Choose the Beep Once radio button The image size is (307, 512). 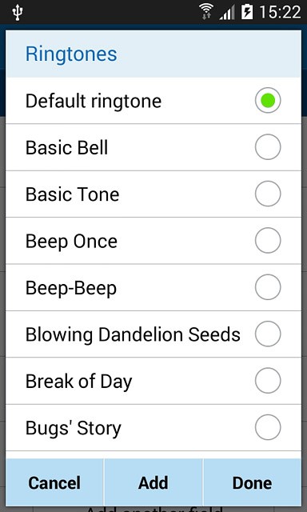[268, 241]
